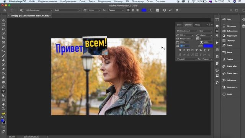Open the Библиотеки panel button

click(230, 31)
